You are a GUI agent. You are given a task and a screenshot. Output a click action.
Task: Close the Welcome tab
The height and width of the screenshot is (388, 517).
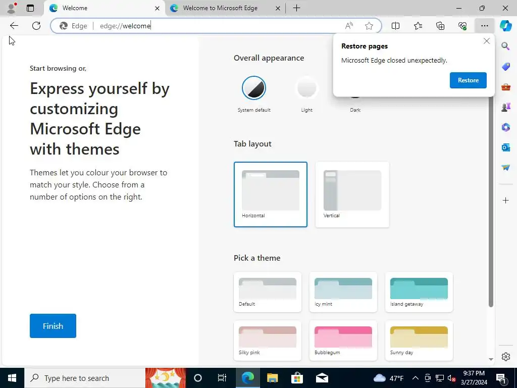click(158, 8)
